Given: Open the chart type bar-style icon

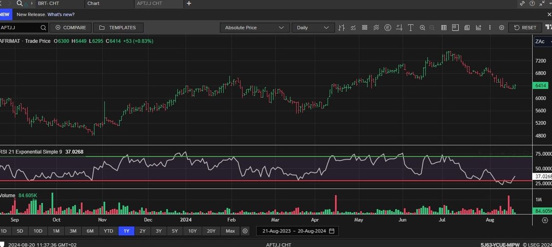Looking at the screenshot, I should pyautogui.click(x=342, y=28).
